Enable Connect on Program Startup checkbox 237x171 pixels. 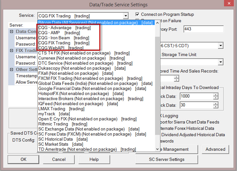[137, 15]
